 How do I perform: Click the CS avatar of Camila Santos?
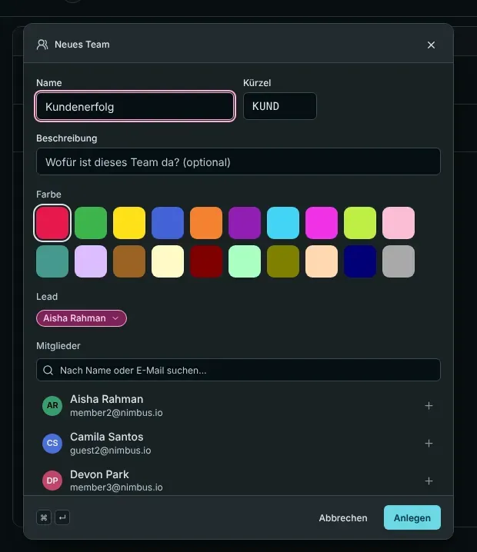click(52, 444)
